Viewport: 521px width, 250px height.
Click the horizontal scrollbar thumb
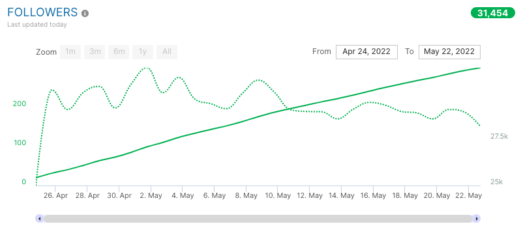(258, 219)
